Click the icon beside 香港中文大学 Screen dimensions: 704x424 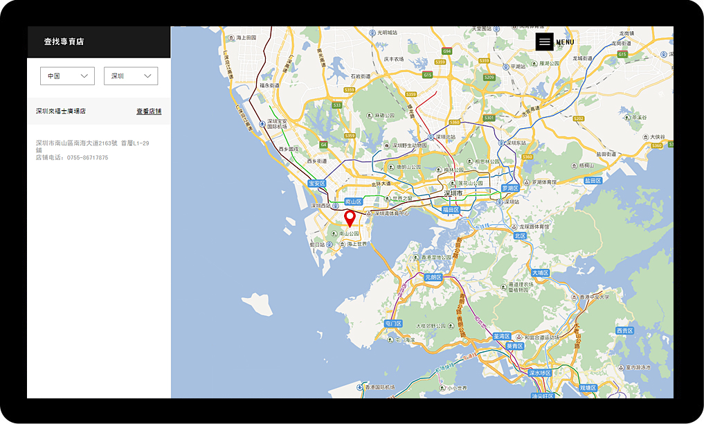click(x=575, y=297)
